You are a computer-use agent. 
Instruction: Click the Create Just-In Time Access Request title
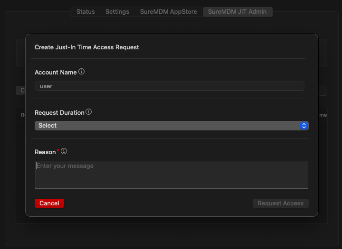point(87,47)
